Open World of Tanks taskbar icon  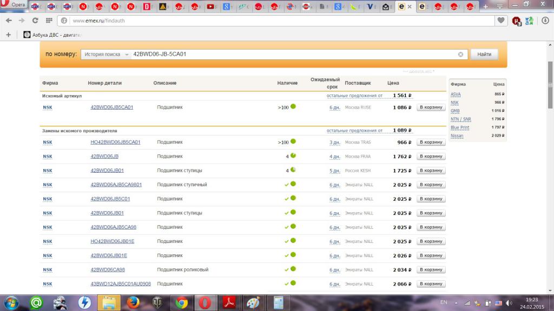pyautogui.click(x=157, y=303)
